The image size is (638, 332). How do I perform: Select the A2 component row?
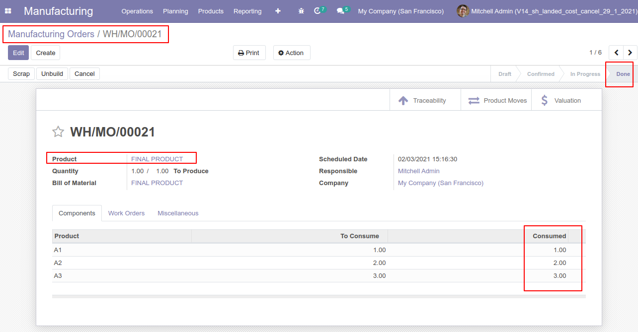[x=58, y=263]
